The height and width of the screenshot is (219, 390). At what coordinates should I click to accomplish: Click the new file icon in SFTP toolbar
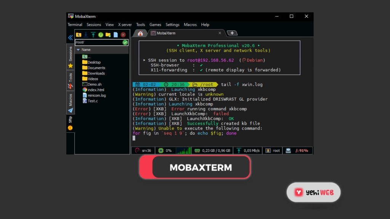coord(115,35)
